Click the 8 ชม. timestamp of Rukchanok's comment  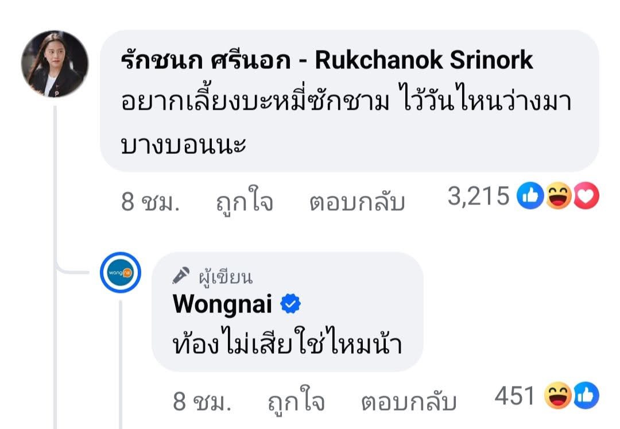click(150, 202)
